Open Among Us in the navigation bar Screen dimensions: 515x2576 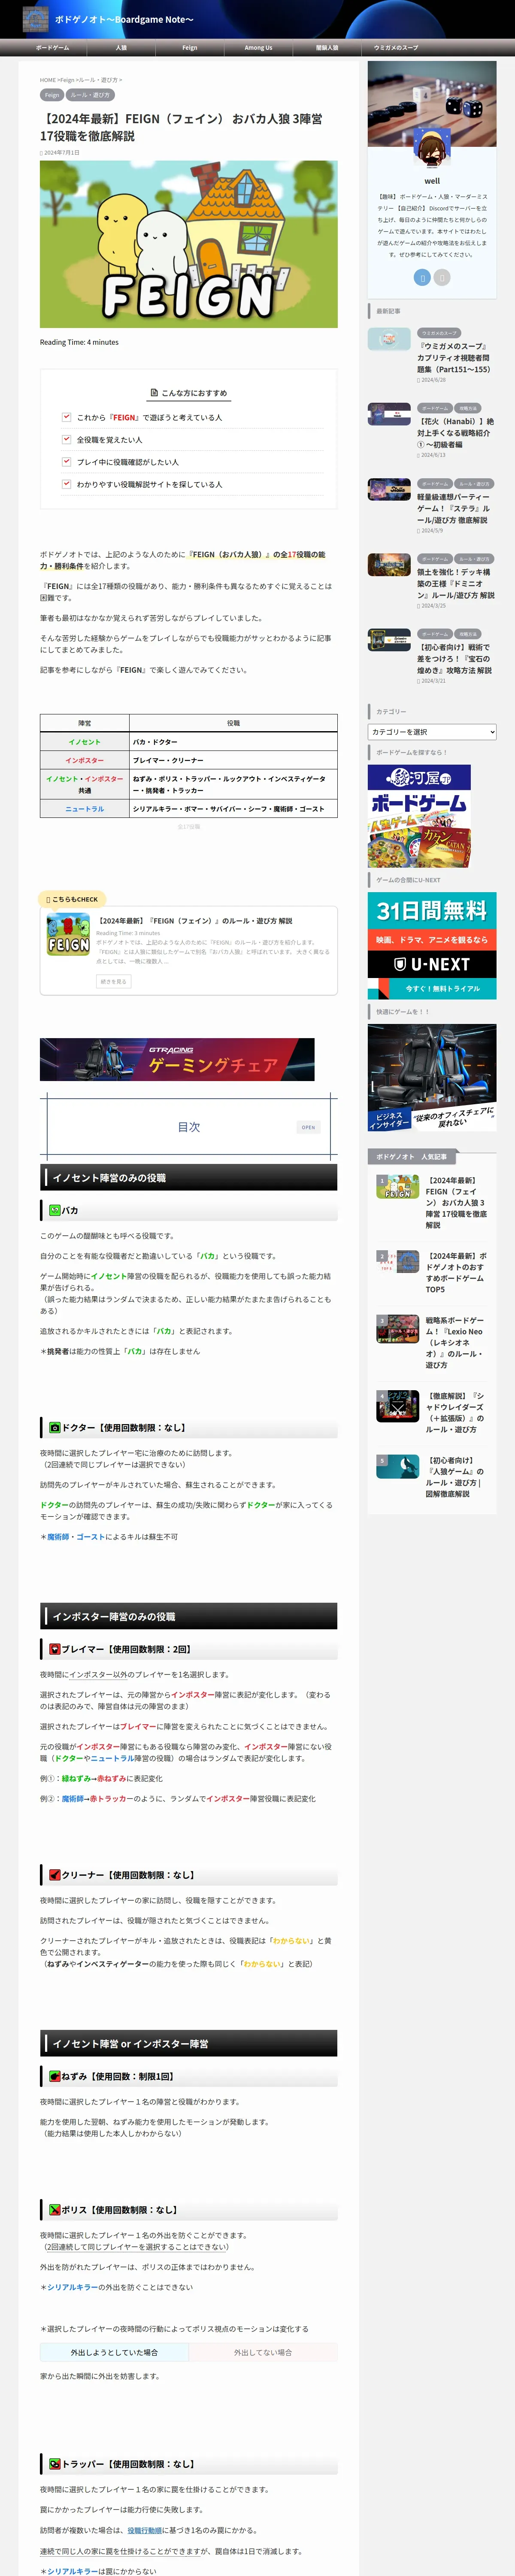point(258,48)
